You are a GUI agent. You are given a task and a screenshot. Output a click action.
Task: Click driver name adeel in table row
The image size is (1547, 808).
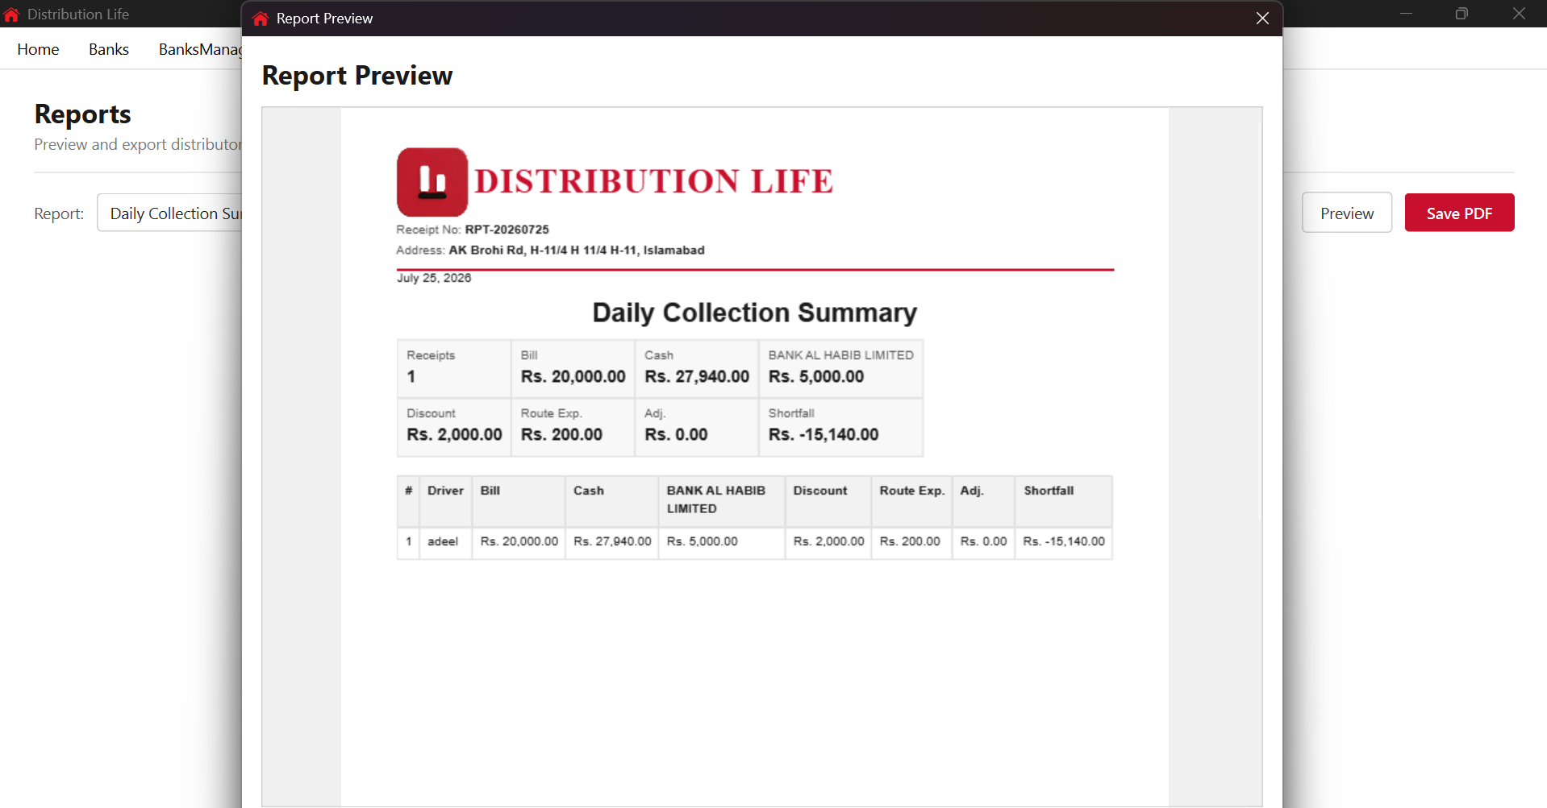(443, 541)
